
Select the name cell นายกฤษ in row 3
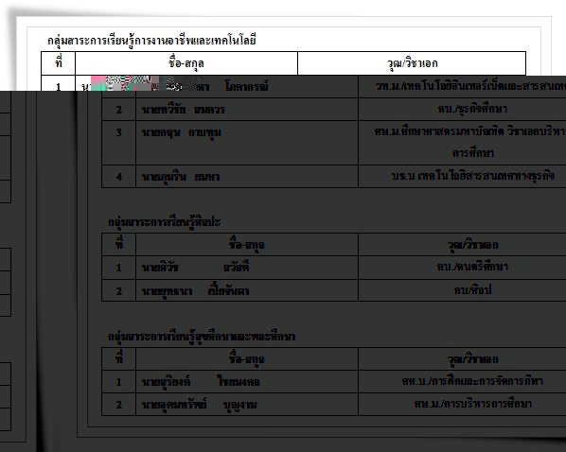click(x=247, y=143)
